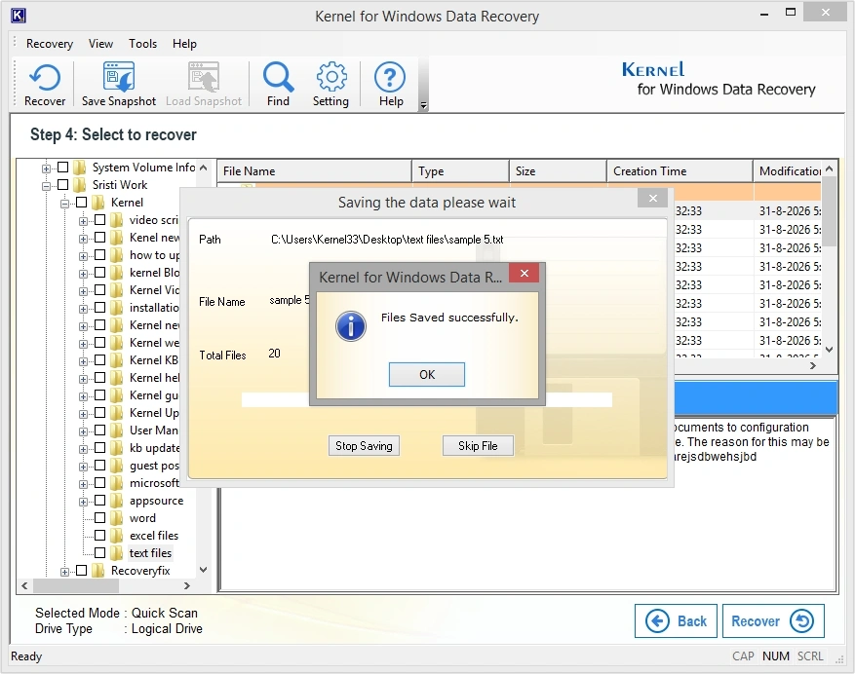Close the Files Saved successfully dialog

(x=524, y=273)
